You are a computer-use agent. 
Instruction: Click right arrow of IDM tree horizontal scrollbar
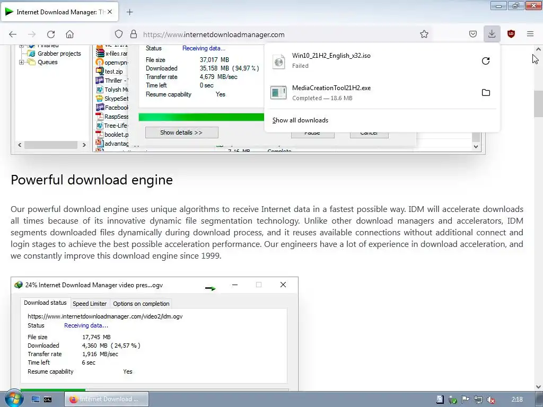pyautogui.click(x=84, y=145)
